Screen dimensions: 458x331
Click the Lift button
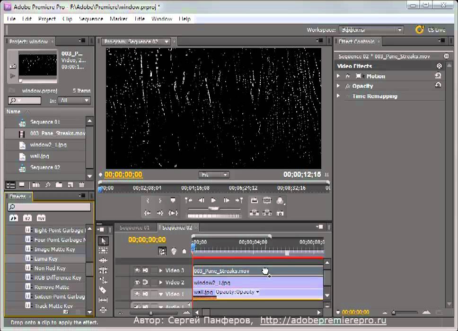tap(254, 213)
